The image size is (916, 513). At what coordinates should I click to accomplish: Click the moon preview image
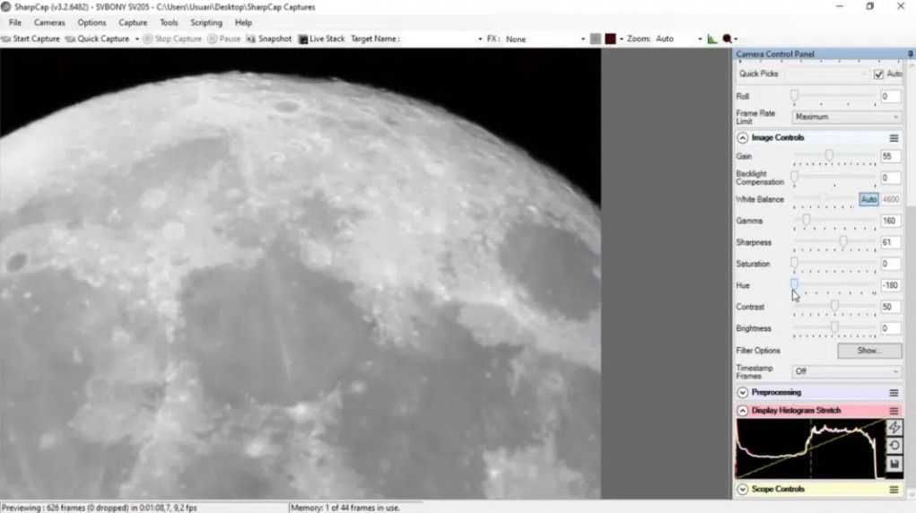point(301,274)
